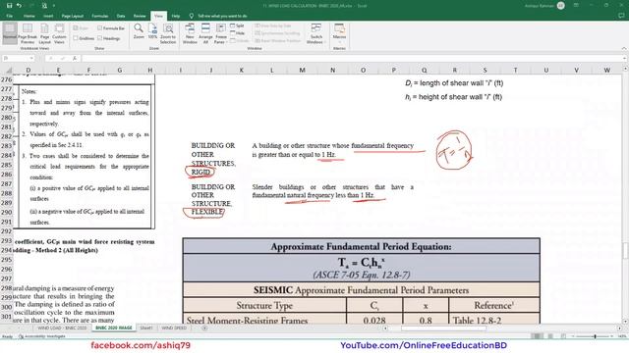
Task: Switch to Normal workbook view
Action: (x=10, y=32)
